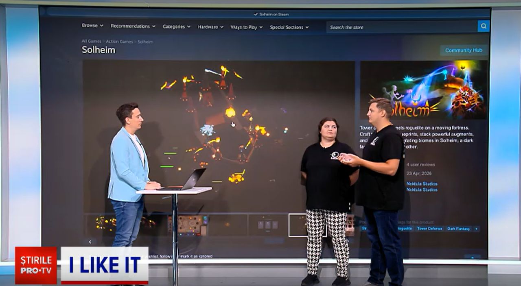Open the Special Sections menu
This screenshot has width=521, height=286.
pos(289,27)
